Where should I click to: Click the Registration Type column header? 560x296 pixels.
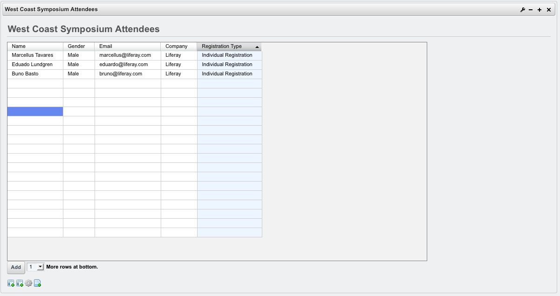(x=229, y=47)
